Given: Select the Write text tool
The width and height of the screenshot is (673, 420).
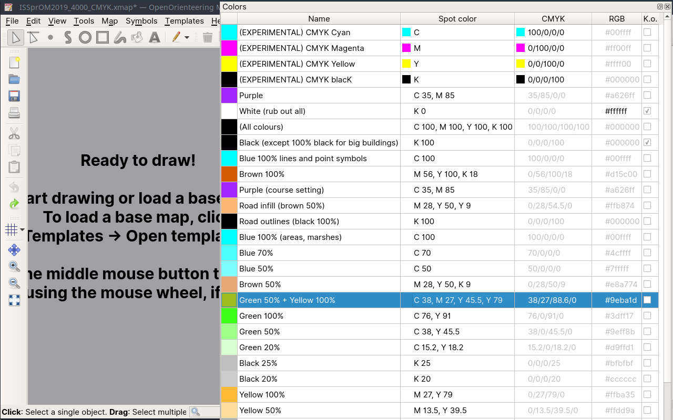Looking at the screenshot, I should [155, 37].
